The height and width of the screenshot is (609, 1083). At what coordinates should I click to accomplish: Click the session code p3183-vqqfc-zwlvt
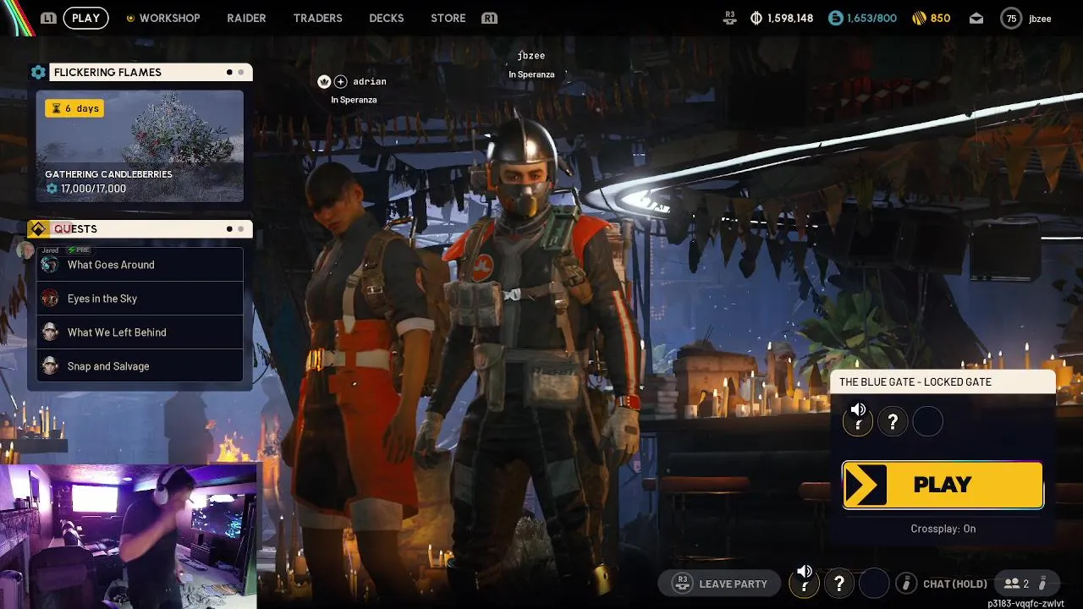pyautogui.click(x=1025, y=604)
